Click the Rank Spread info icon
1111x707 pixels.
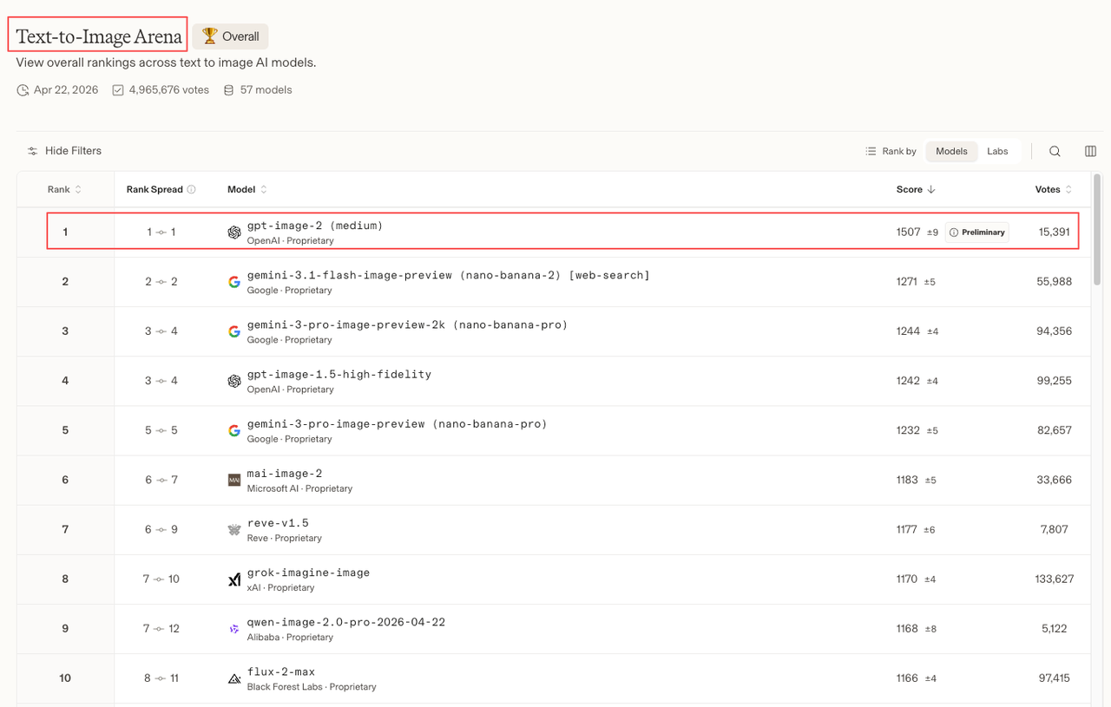point(191,189)
